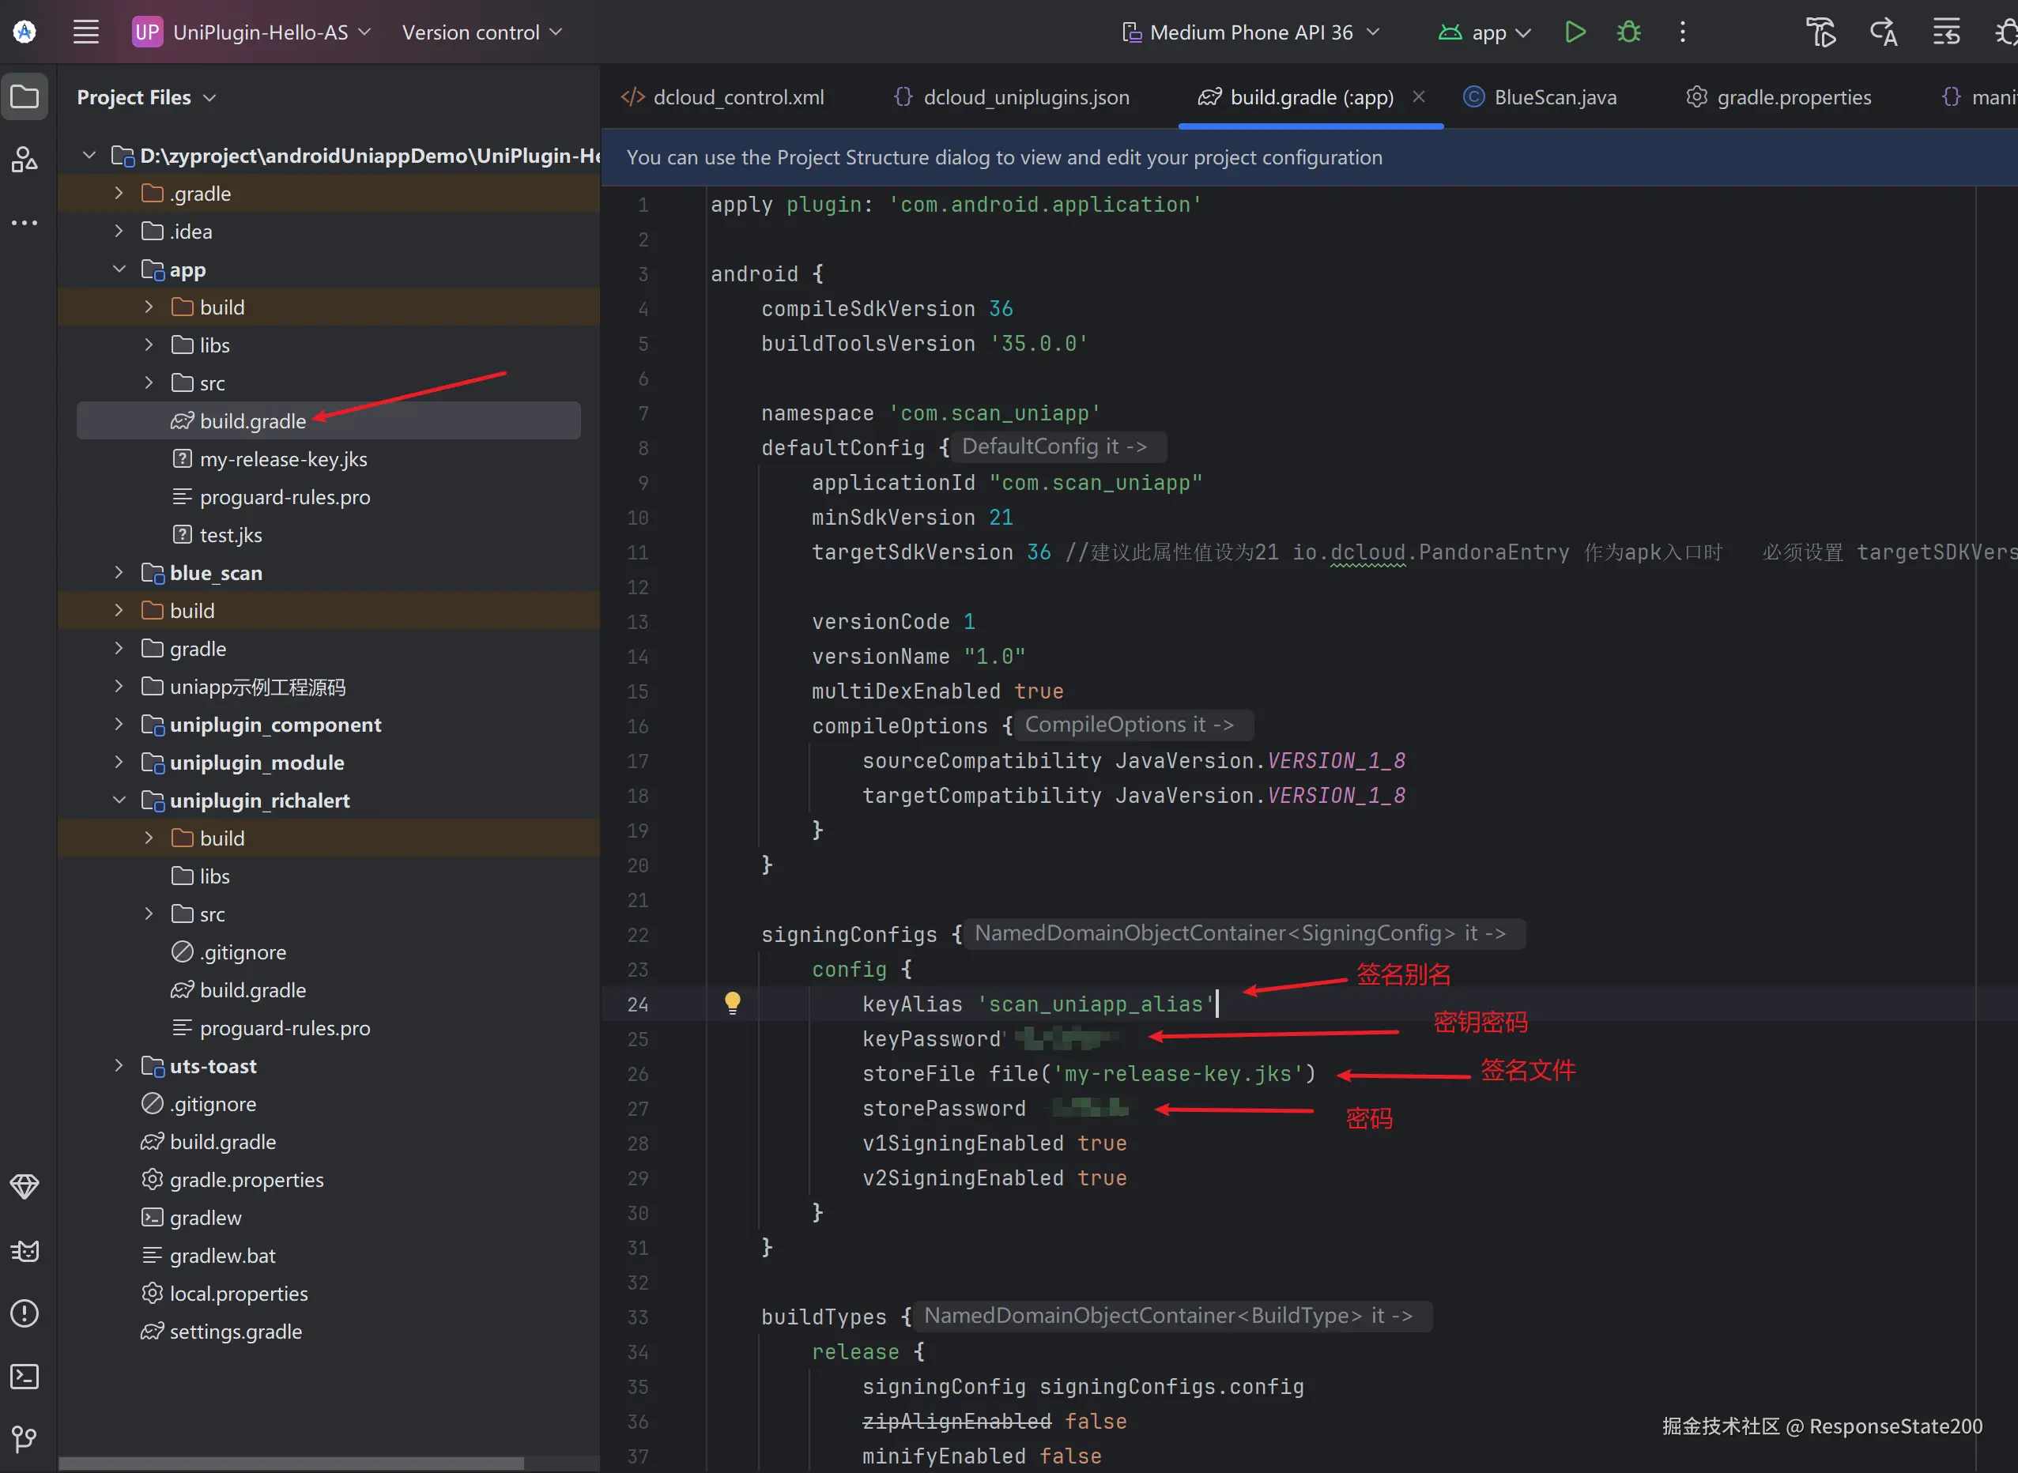The height and width of the screenshot is (1473, 2018).
Task: Open the Git version control tool window
Action: tap(24, 1438)
